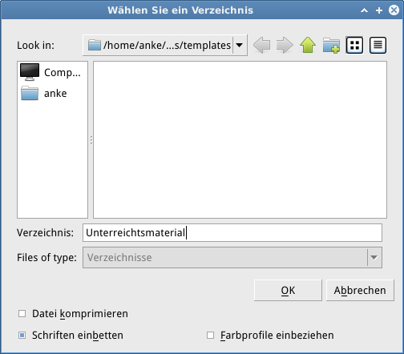Maximize the dialog with plus button

[379, 10]
